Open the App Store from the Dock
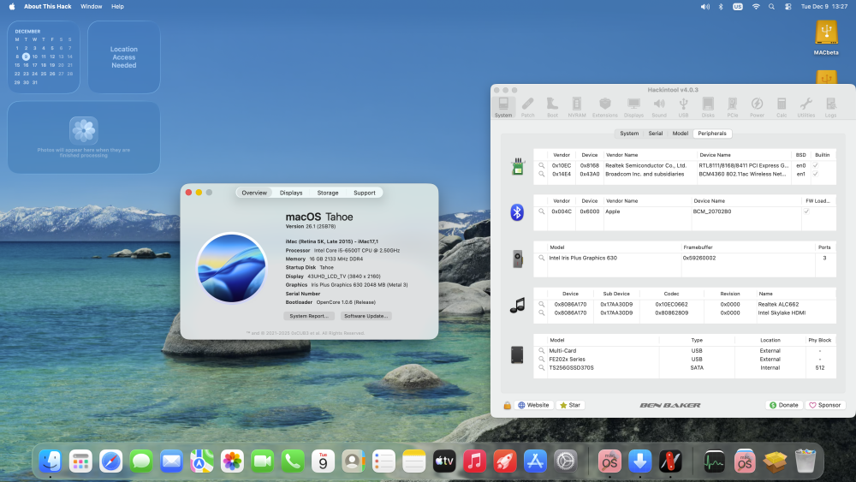Image resolution: width=856 pixels, height=482 pixels. click(x=535, y=461)
